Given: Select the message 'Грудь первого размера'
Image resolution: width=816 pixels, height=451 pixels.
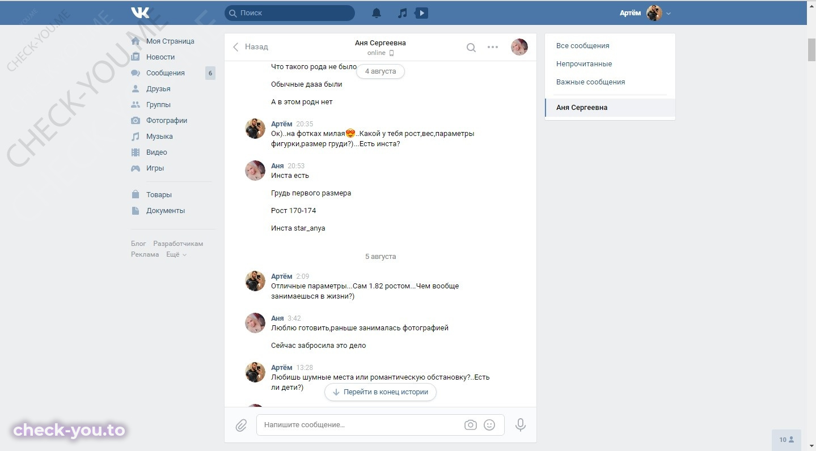Looking at the screenshot, I should click(x=311, y=193).
